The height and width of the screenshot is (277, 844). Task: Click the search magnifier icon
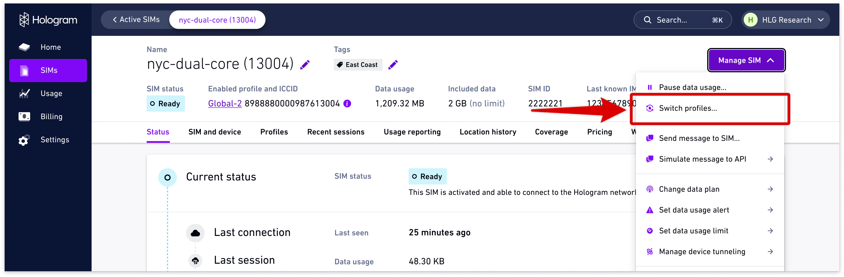[x=647, y=20]
